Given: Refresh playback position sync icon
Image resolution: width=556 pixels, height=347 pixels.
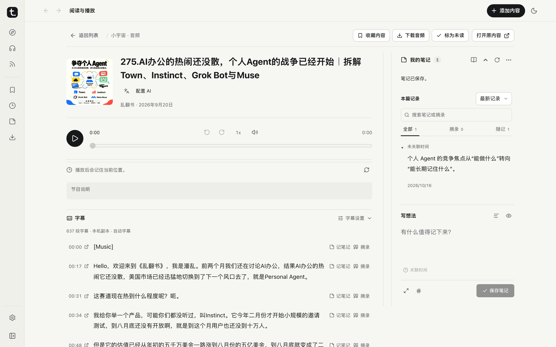Looking at the screenshot, I should (x=366, y=170).
